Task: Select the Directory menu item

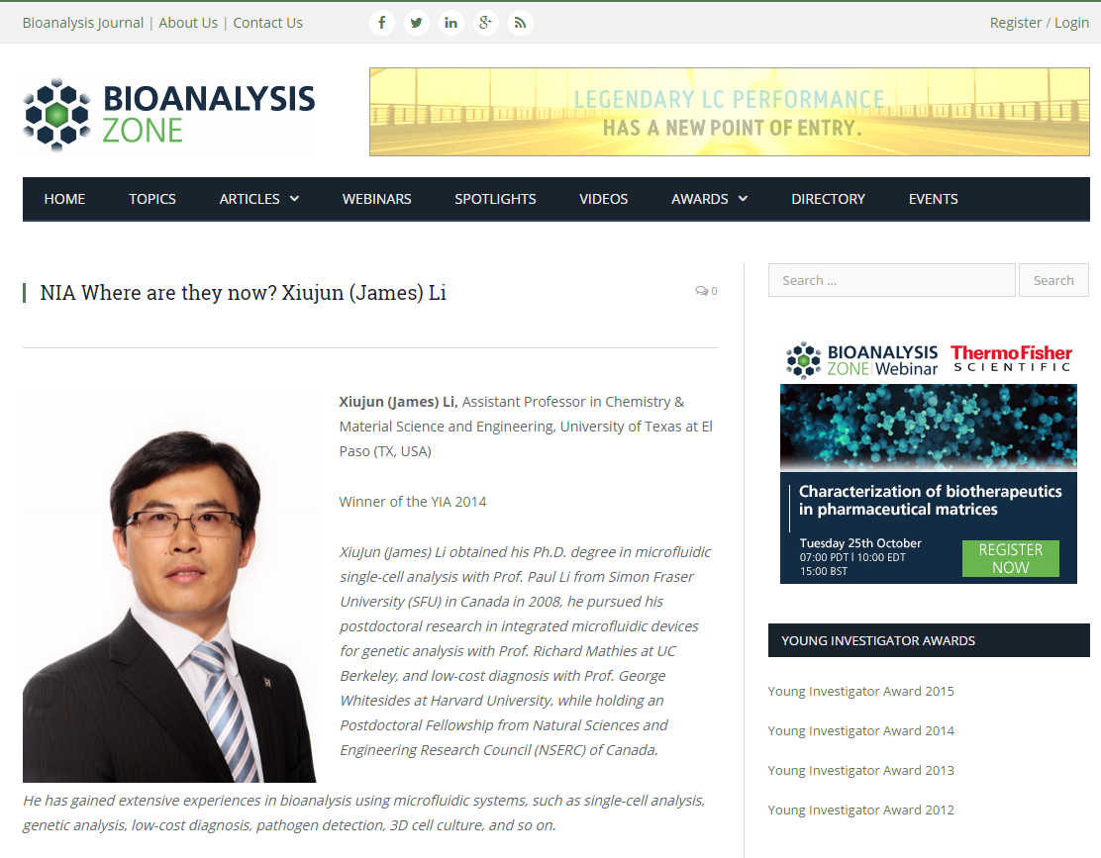Action: [828, 199]
